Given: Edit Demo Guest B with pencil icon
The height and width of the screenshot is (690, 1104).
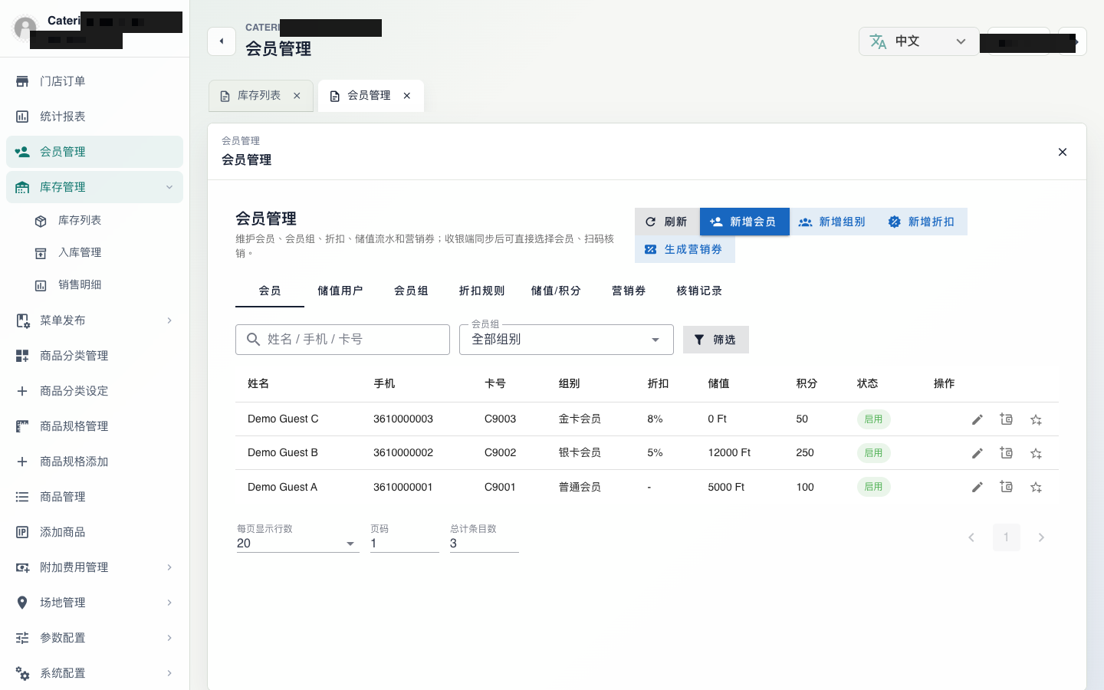Looking at the screenshot, I should coord(977,453).
